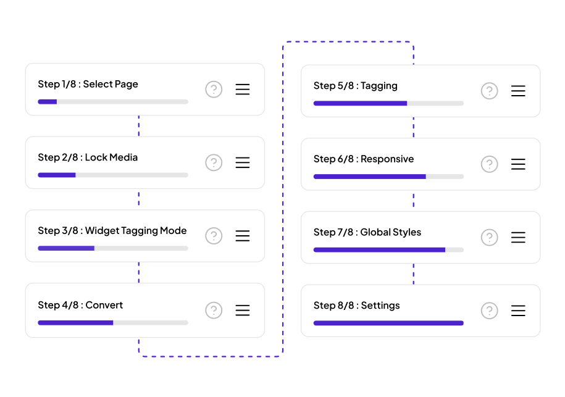
Task: Open hamburger menu on Global Styles card
Action: tap(518, 238)
